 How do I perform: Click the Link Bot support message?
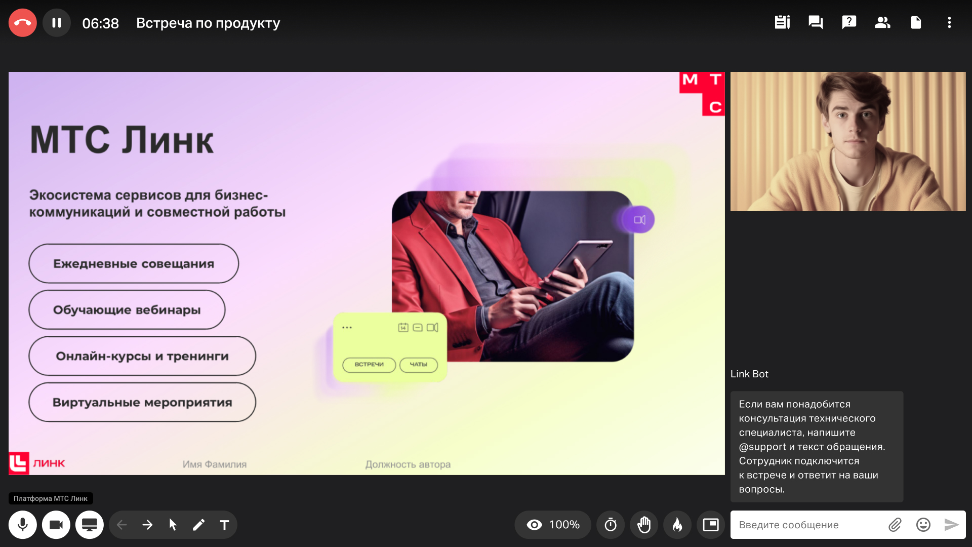[x=817, y=447]
